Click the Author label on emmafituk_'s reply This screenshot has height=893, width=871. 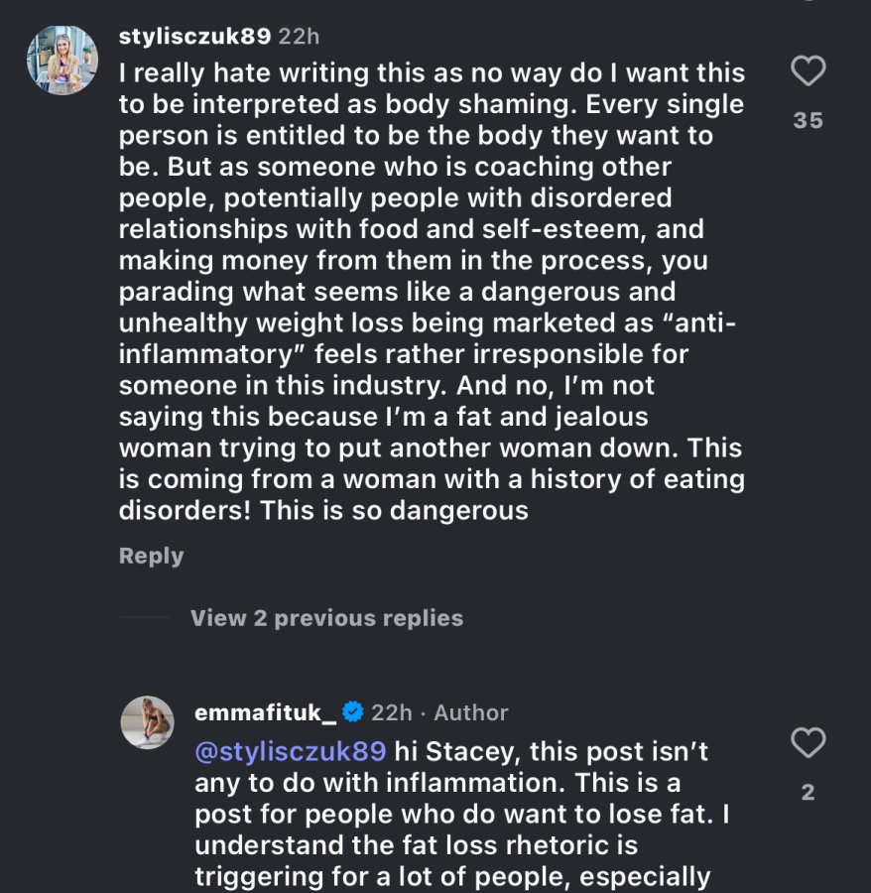[471, 712]
